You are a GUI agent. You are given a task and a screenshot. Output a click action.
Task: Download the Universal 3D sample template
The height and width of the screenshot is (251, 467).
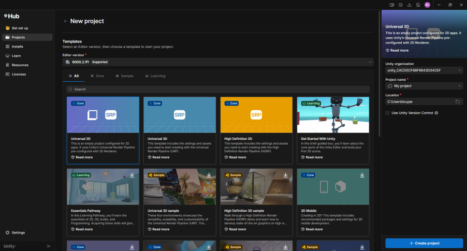click(x=209, y=175)
